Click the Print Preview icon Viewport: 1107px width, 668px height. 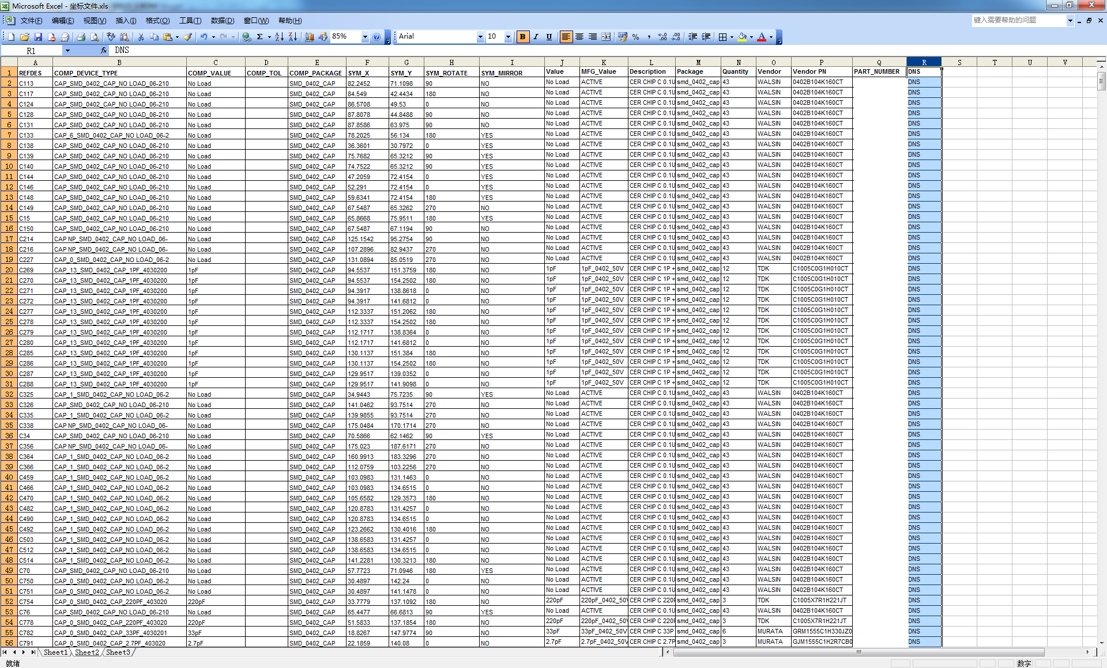pos(95,37)
